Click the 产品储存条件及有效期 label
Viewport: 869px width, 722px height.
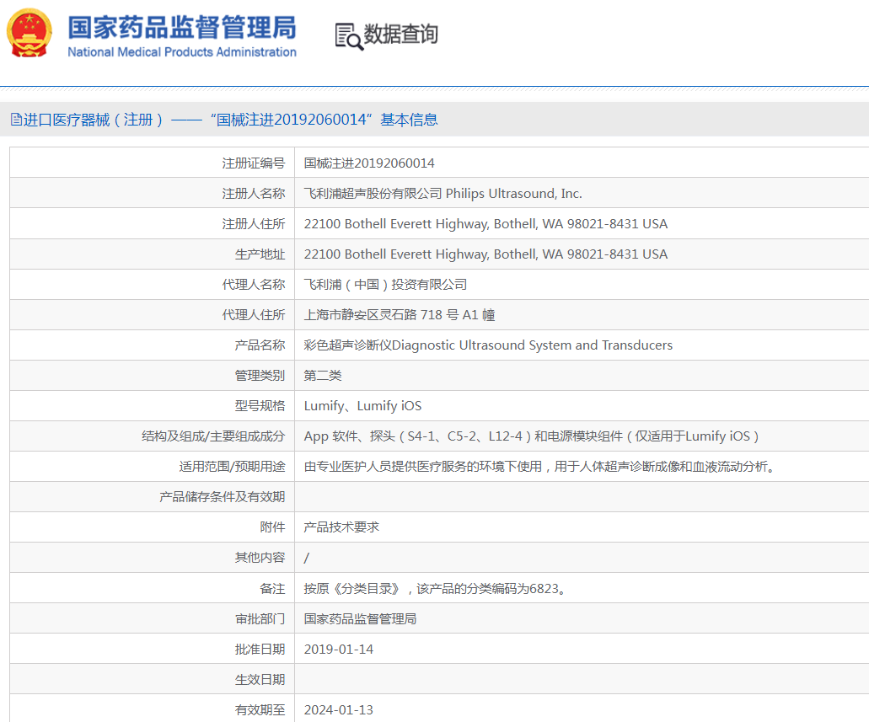point(223,497)
